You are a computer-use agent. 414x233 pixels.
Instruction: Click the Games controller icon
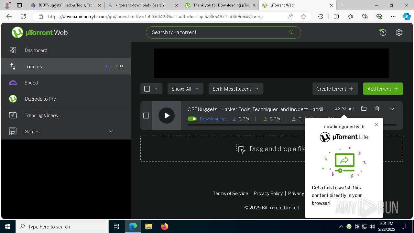click(13, 131)
